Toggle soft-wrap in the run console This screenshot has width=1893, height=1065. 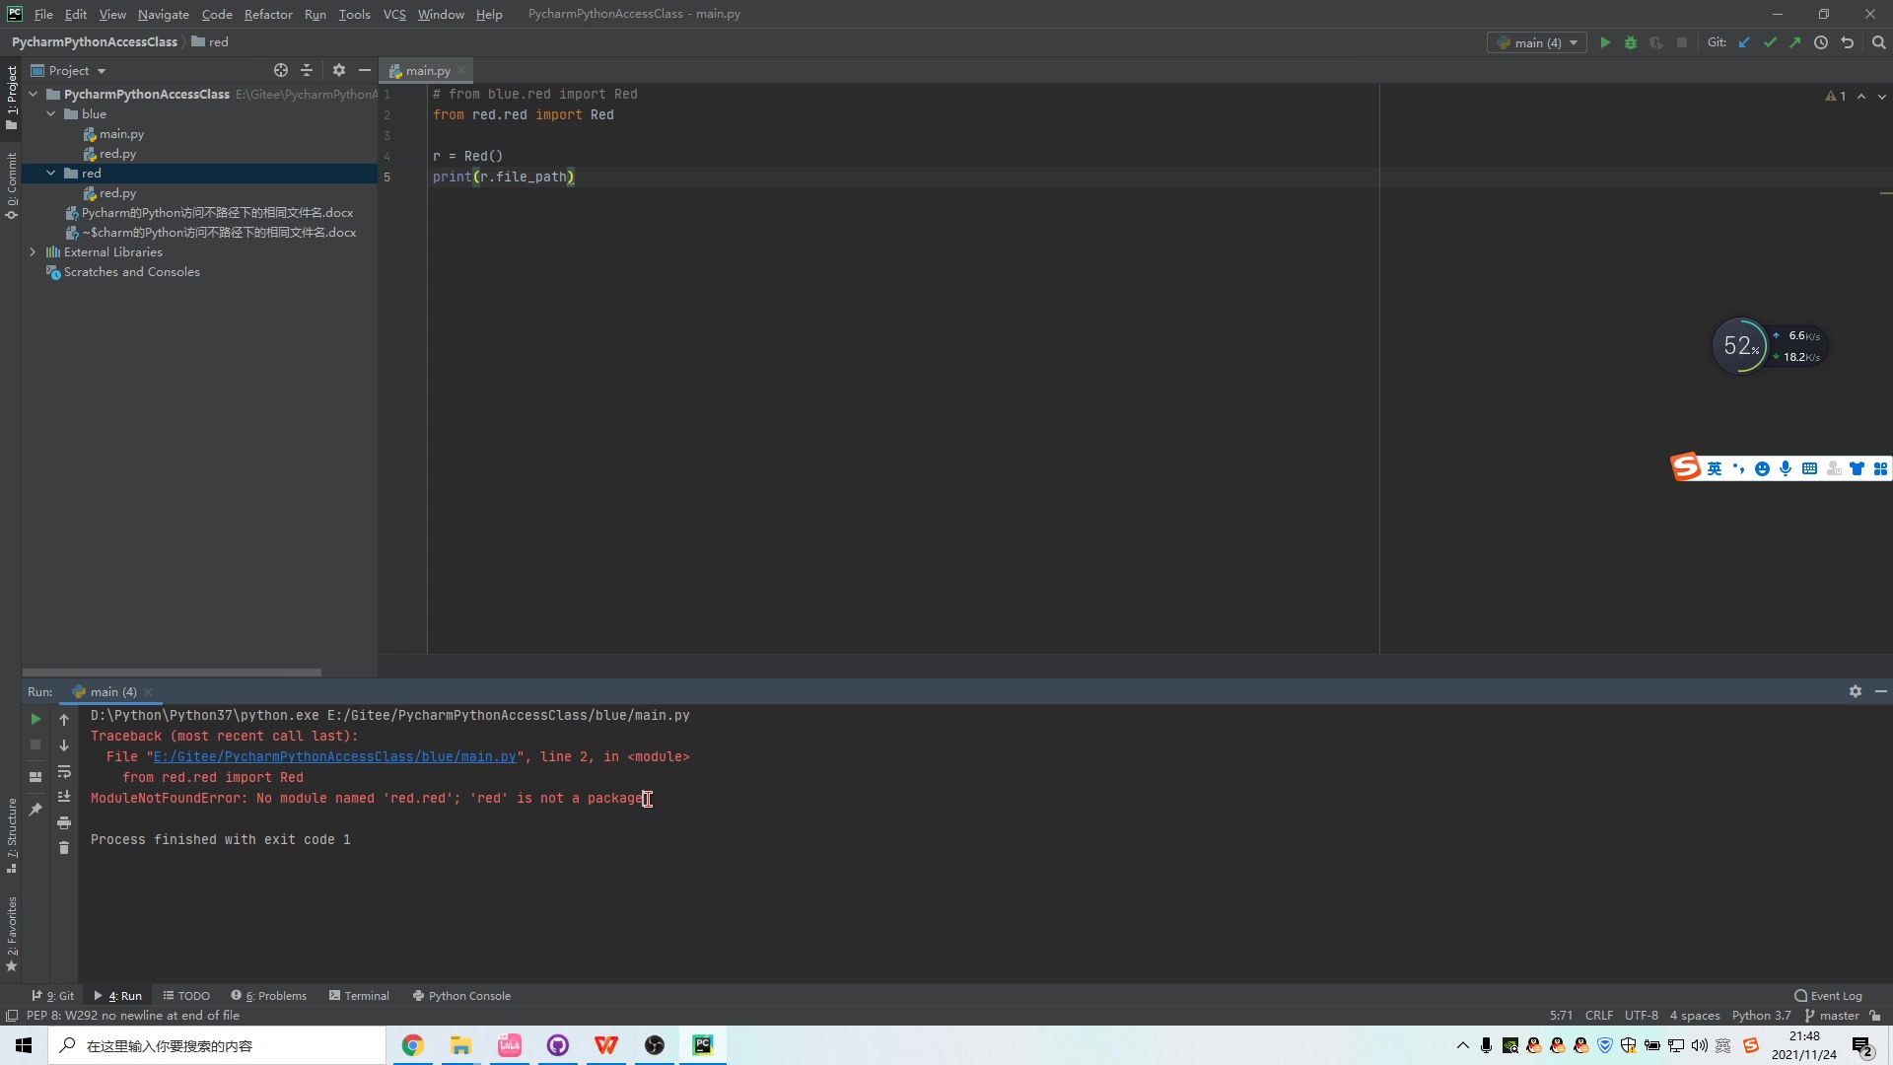(x=64, y=771)
